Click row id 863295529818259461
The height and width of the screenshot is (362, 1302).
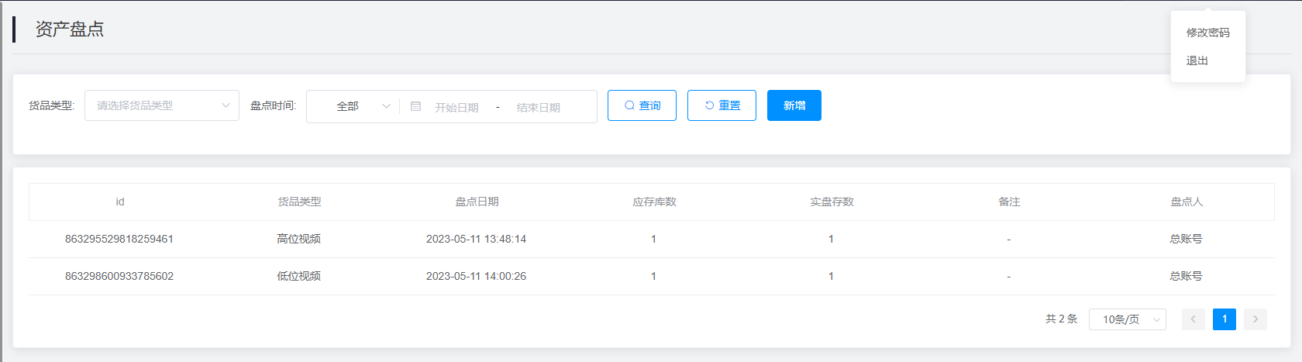click(119, 239)
